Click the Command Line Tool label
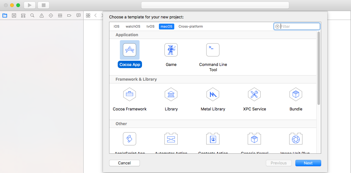 click(213, 67)
